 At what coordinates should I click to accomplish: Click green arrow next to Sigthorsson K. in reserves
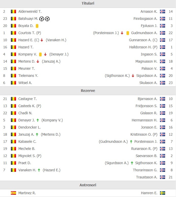[132, 163]
